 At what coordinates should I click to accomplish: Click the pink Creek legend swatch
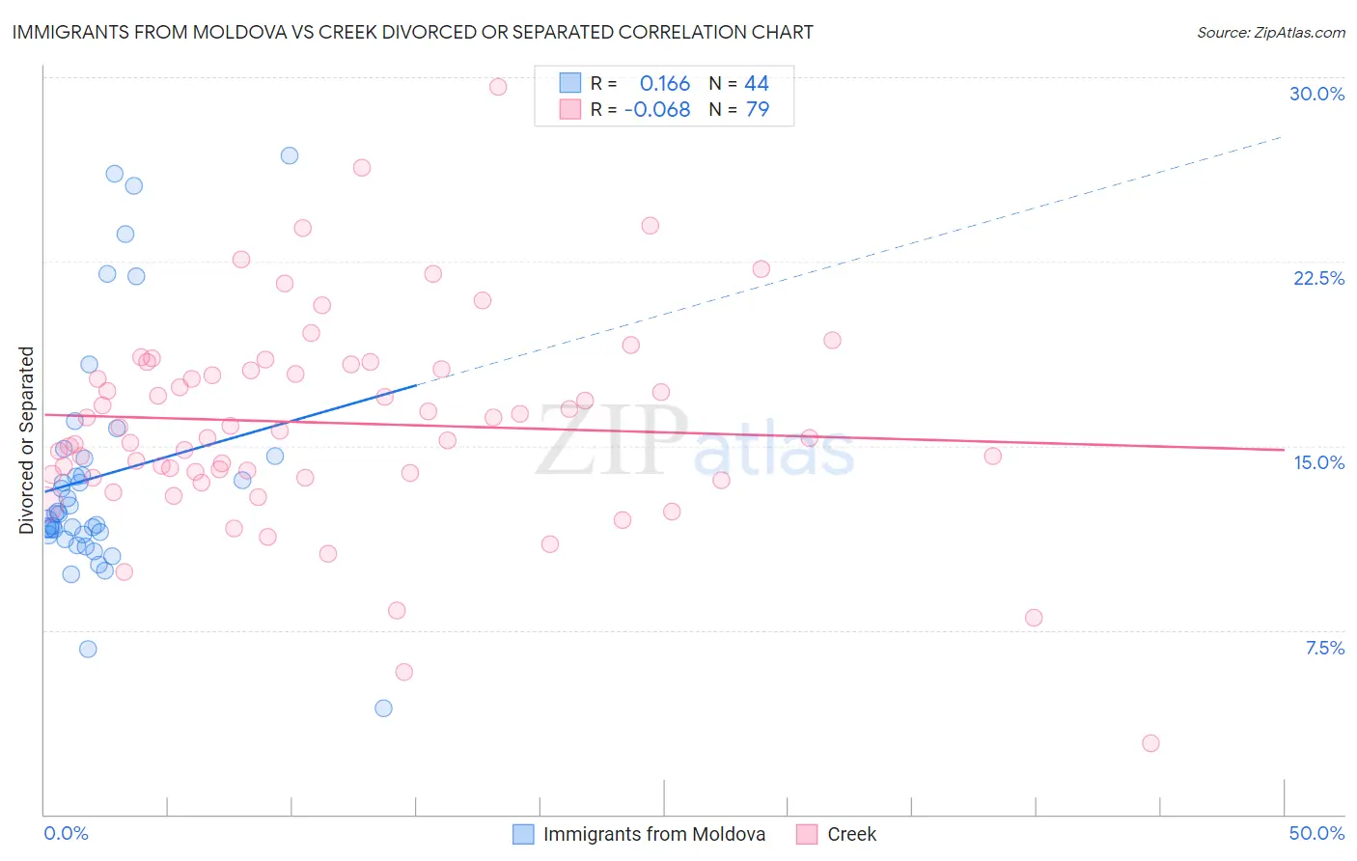click(x=807, y=834)
